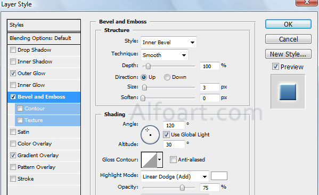Click the Angle value field
Image resolution: width=319 pixels, height=195 pixels.
174,125
